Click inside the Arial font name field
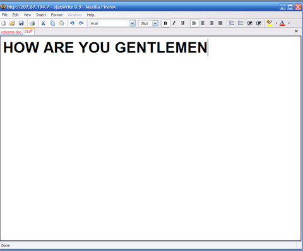The image size is (303, 251). coord(110,23)
